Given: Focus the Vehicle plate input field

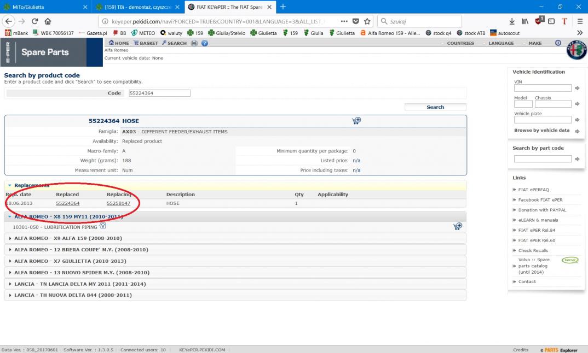Looking at the screenshot, I should [x=543, y=120].
